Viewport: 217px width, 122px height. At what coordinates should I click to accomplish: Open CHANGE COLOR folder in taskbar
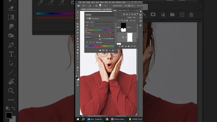[x=136, y=119]
